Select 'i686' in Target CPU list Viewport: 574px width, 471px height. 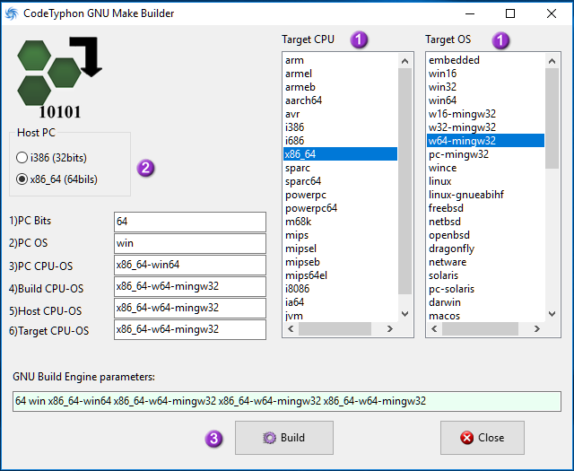click(x=341, y=141)
